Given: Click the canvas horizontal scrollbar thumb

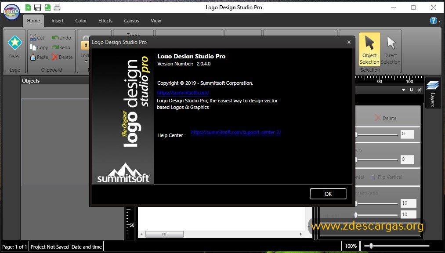Looking at the screenshot, I should [x=164, y=234].
